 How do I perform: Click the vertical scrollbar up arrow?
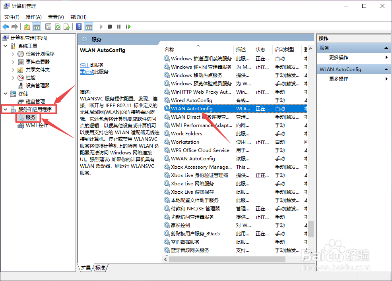311,49
